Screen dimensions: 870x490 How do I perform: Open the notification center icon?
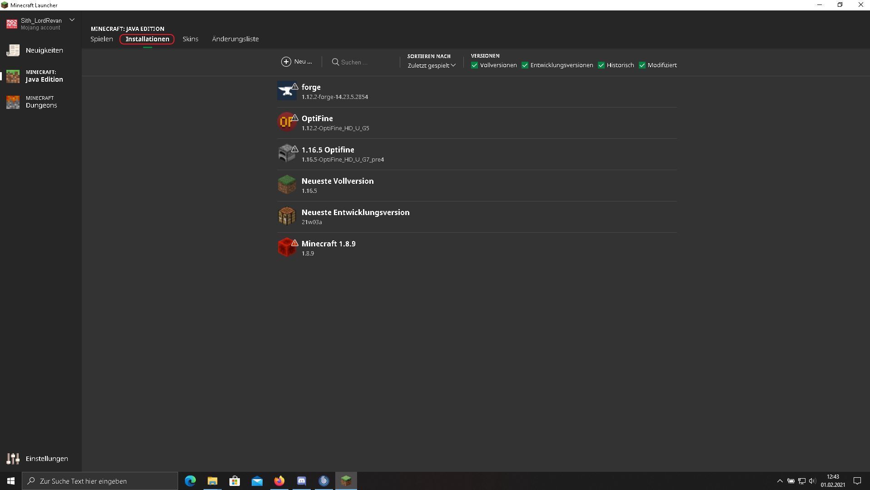tap(857, 481)
